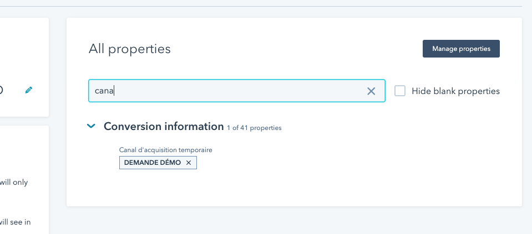
Task: Focus the property search field containing "cana"
Action: pos(227,91)
